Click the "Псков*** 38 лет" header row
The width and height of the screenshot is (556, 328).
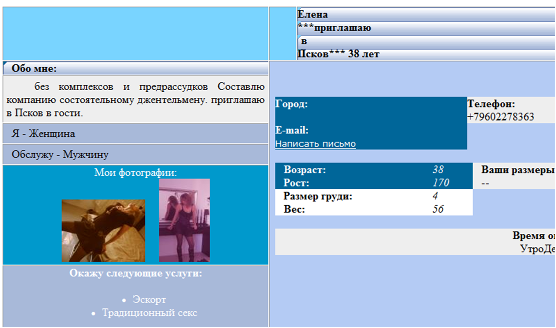point(338,54)
